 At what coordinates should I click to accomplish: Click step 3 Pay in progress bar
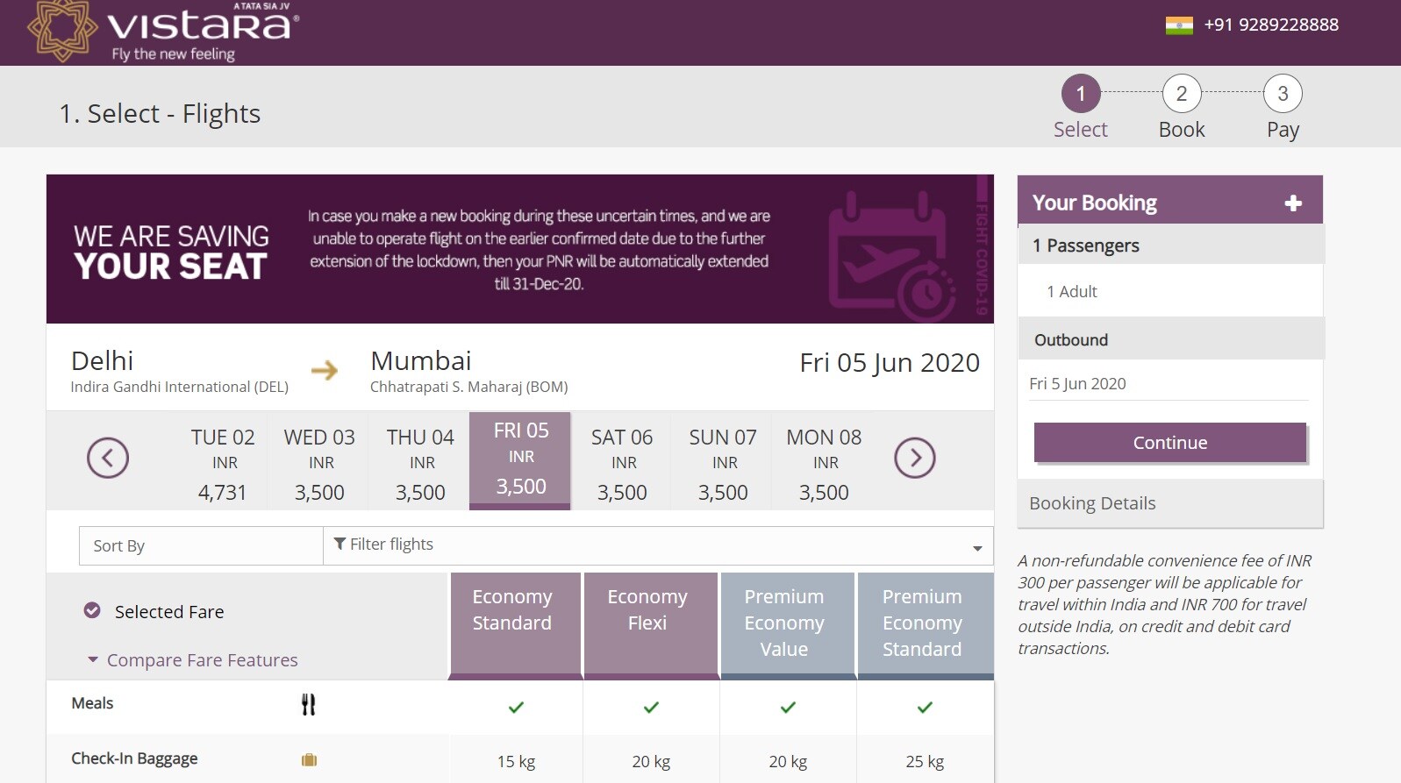1283,109
